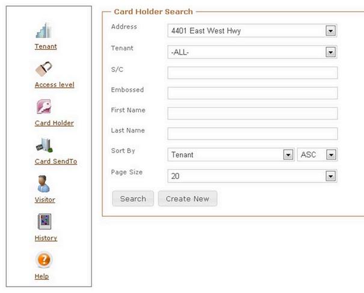Follow the Card SendTo link text
364x293 pixels.
click(x=56, y=162)
